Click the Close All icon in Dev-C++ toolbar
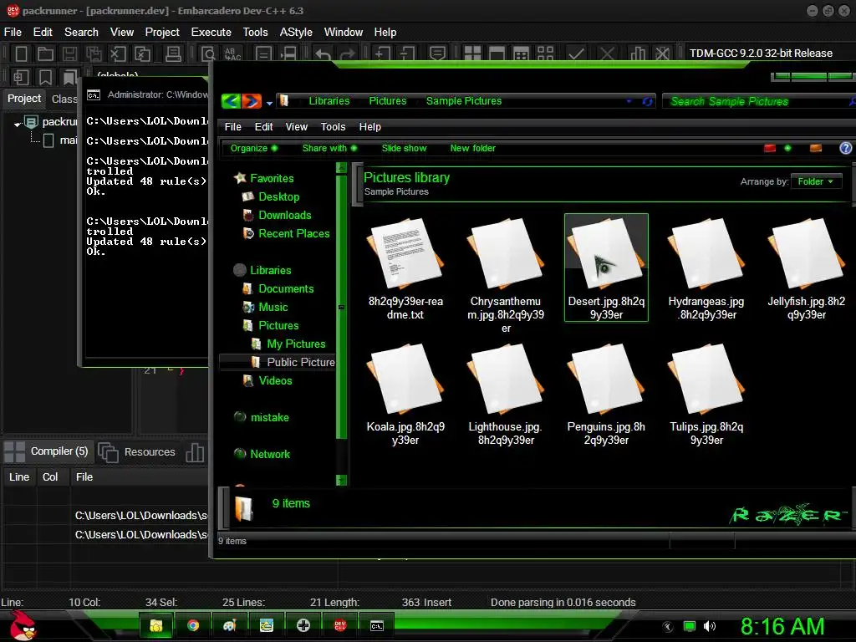856x642 pixels. tap(142, 53)
